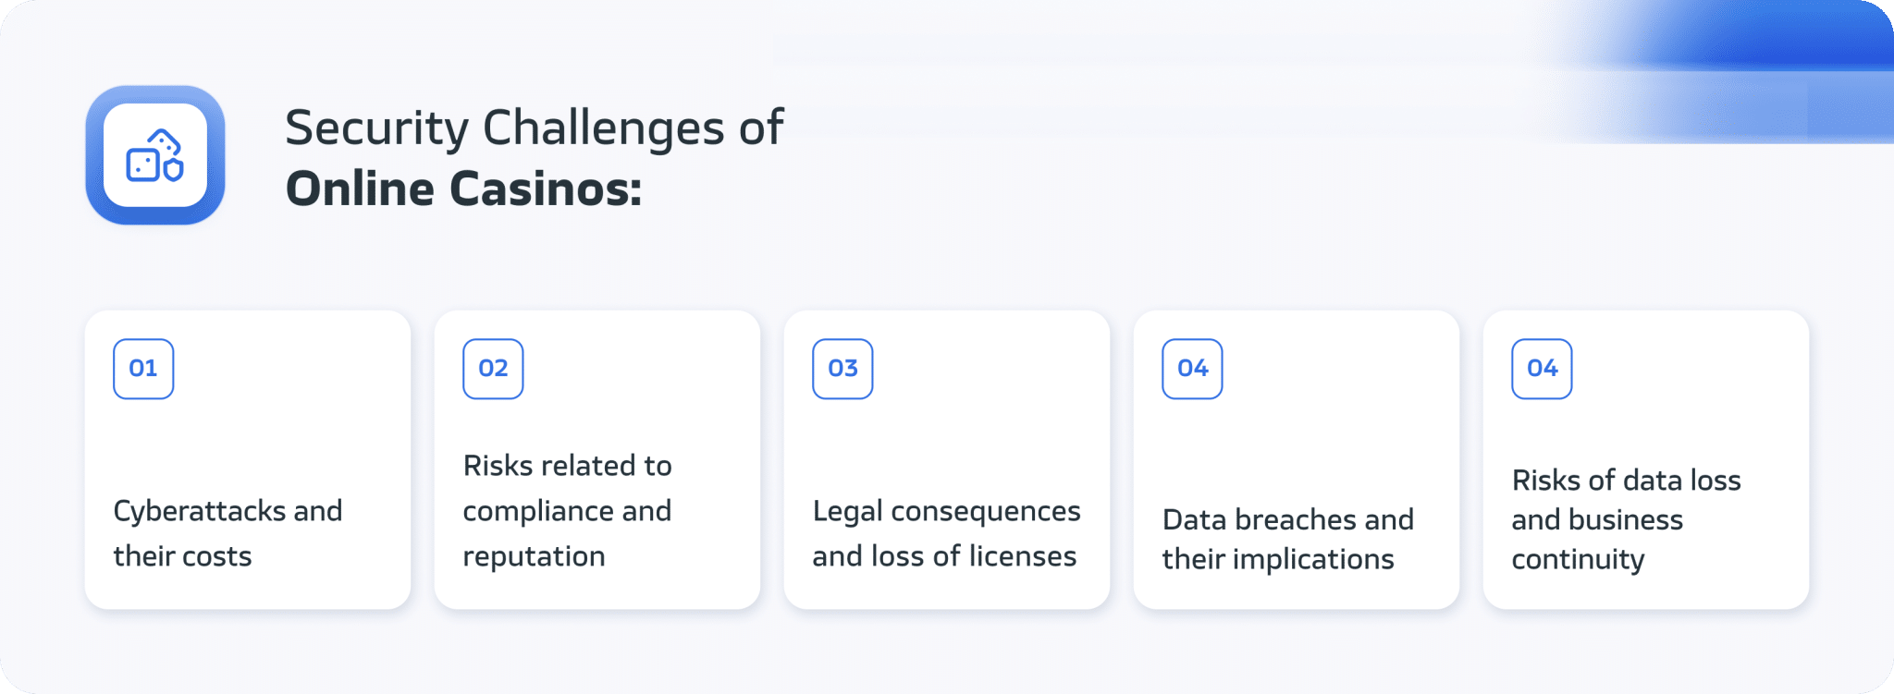Click the blue gradient banner in corner

(1720, 71)
